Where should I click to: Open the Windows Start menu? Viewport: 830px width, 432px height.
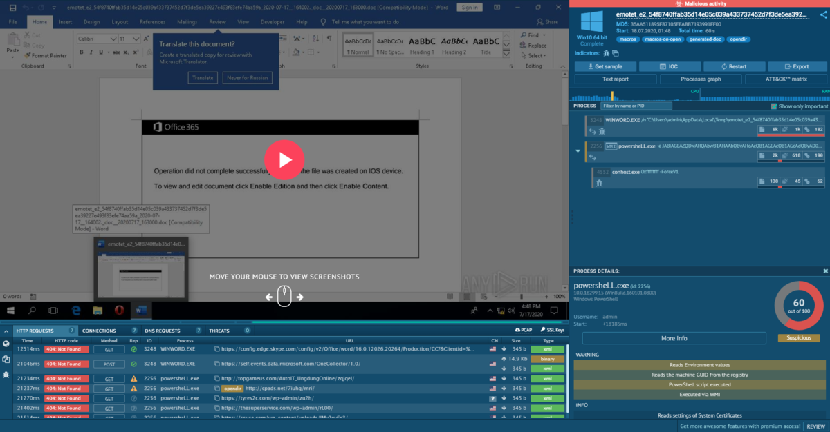[x=10, y=310]
